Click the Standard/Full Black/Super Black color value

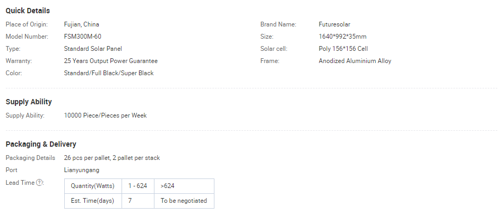(109, 73)
